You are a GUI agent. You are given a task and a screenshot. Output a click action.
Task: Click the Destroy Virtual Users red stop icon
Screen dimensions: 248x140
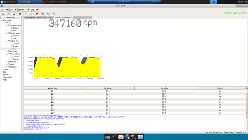pos(20,14)
